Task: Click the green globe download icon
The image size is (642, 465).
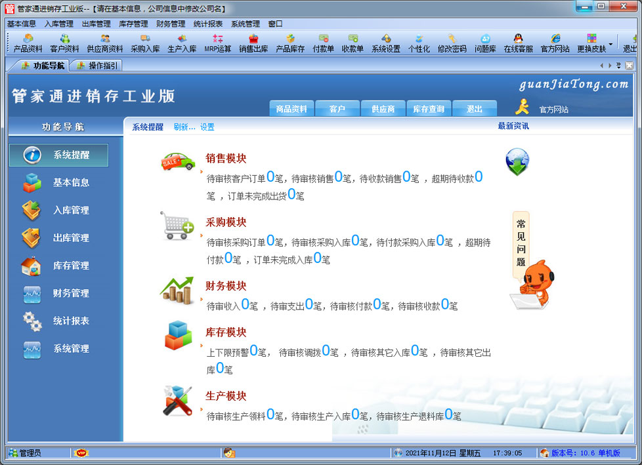Action: pyautogui.click(x=517, y=162)
